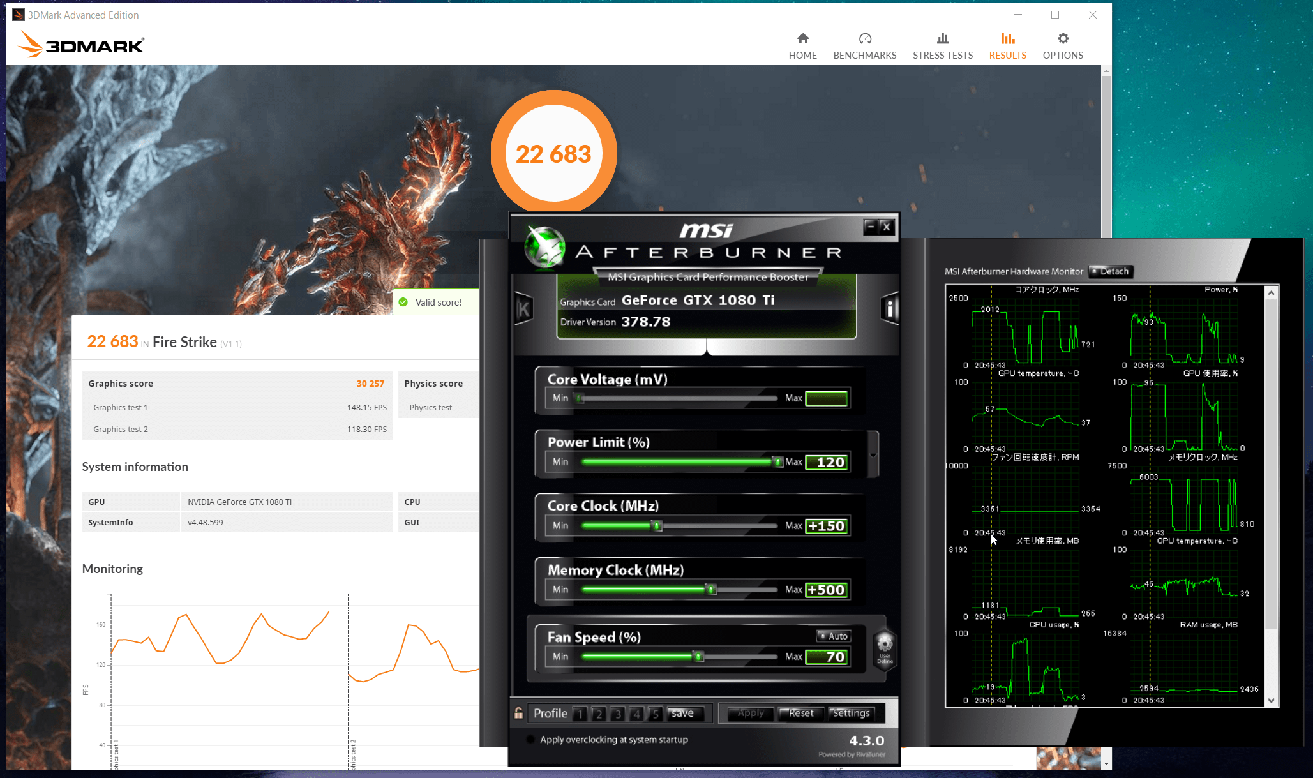The image size is (1313, 778).
Task: Open Afterburner Settings
Action: [x=851, y=713]
